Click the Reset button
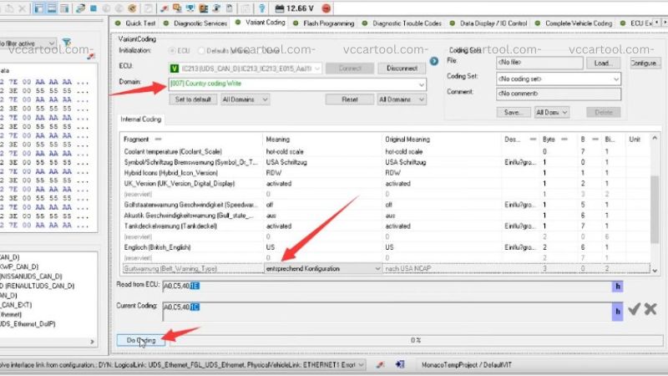668x376 pixels. (349, 99)
